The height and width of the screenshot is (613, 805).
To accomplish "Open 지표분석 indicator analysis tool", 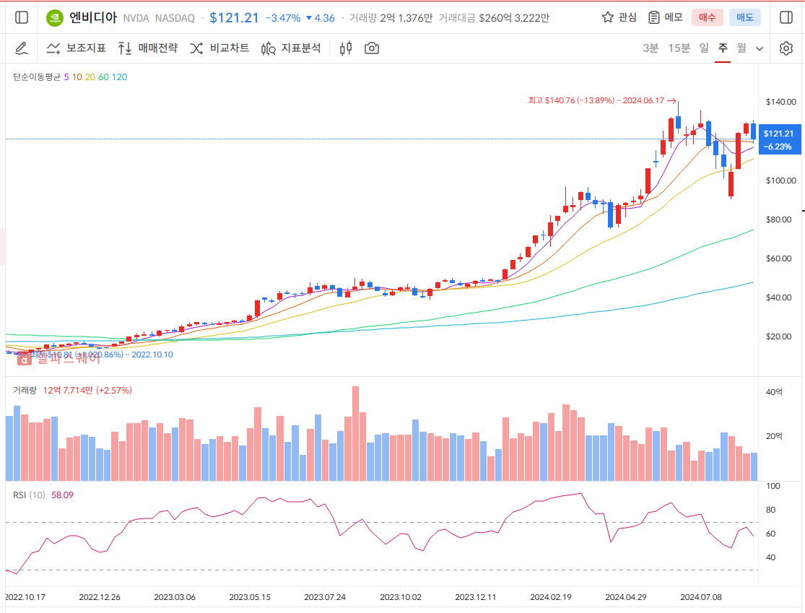I will tap(291, 48).
